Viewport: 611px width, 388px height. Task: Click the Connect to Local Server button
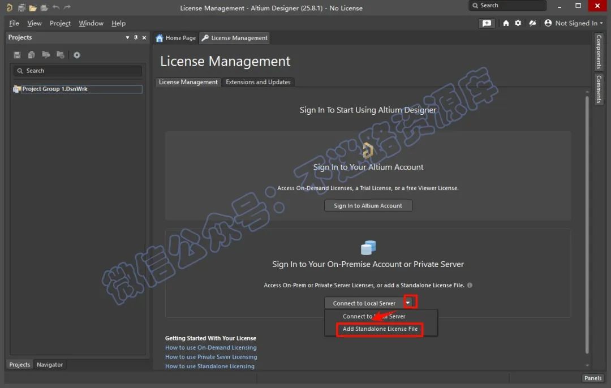click(x=364, y=303)
